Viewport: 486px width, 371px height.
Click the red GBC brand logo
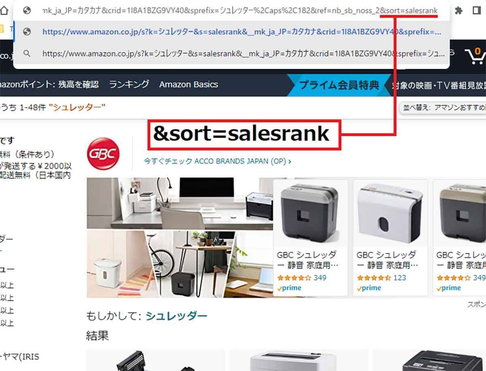[103, 154]
